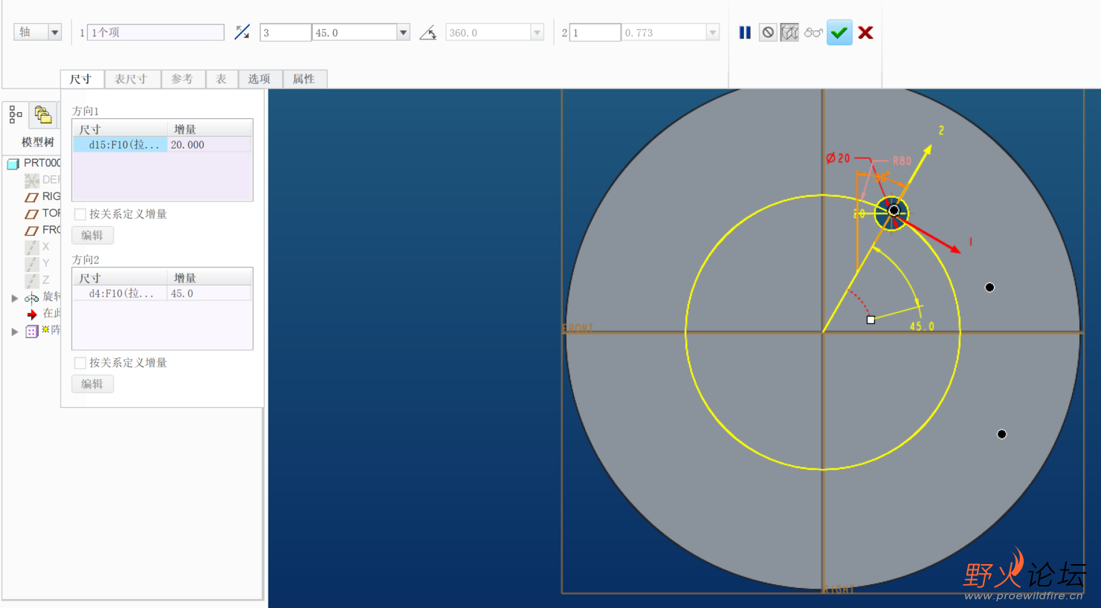Select the Y axis tree item
Image resolution: width=1101 pixels, height=608 pixels.
[x=38, y=263]
